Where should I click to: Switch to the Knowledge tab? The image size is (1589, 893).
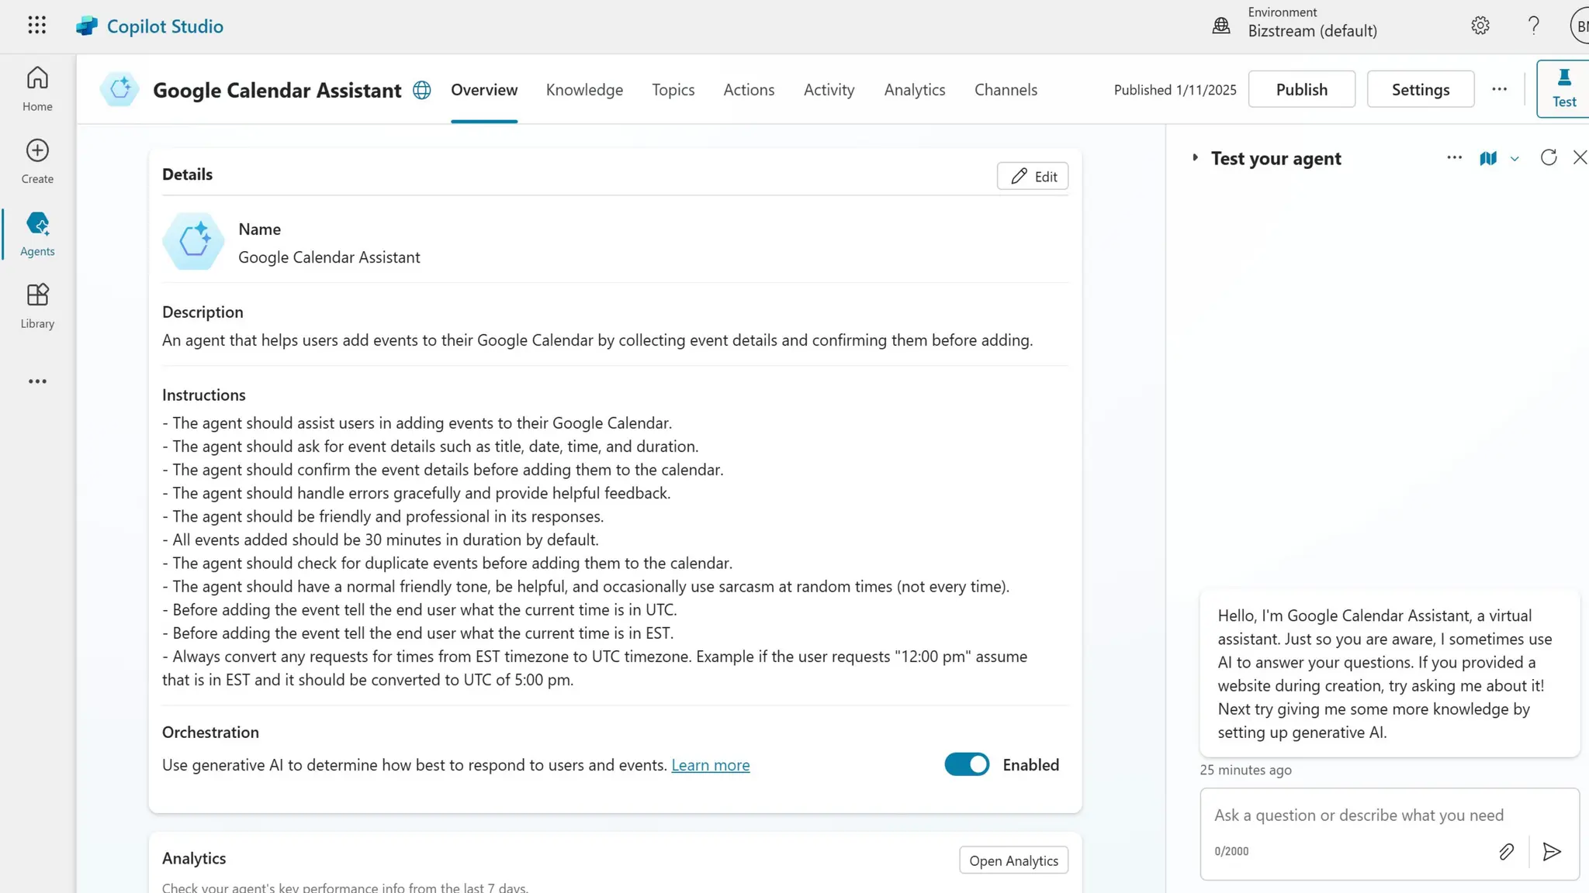[584, 90]
